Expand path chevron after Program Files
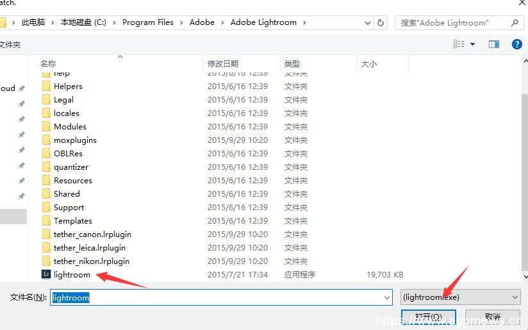Viewport: 528px width, 330px height. (x=181, y=22)
